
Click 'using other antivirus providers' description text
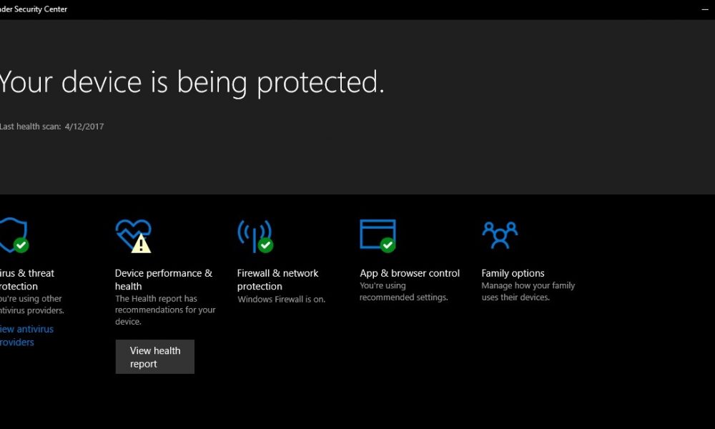[x=32, y=305]
